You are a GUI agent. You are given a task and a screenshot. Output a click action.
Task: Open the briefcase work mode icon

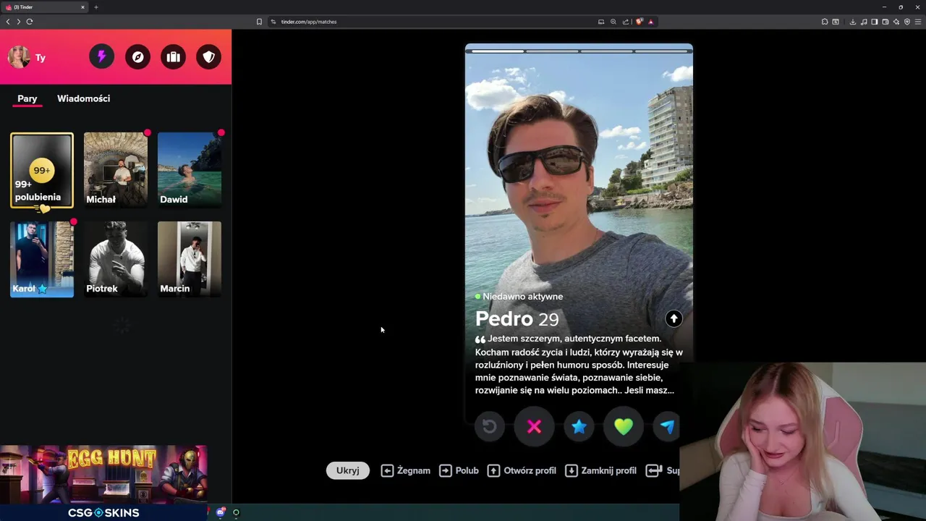coord(173,56)
